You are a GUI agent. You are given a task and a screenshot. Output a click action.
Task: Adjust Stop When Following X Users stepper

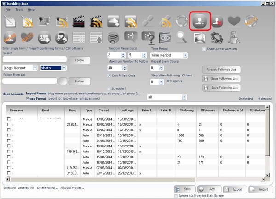coord(161,82)
